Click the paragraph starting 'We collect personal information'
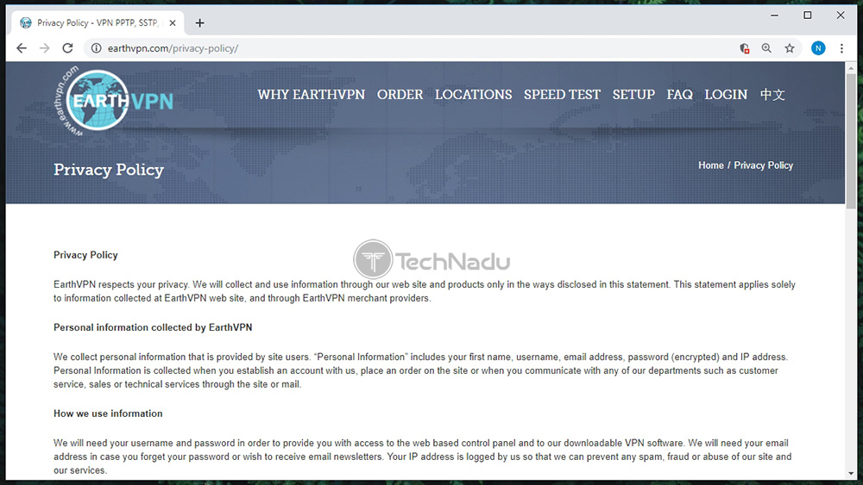The height and width of the screenshot is (485, 863). [x=421, y=370]
